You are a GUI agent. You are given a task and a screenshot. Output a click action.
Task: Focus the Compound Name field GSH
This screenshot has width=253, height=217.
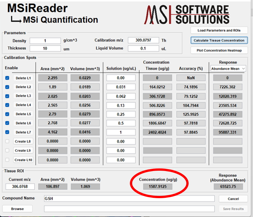click(x=129, y=199)
